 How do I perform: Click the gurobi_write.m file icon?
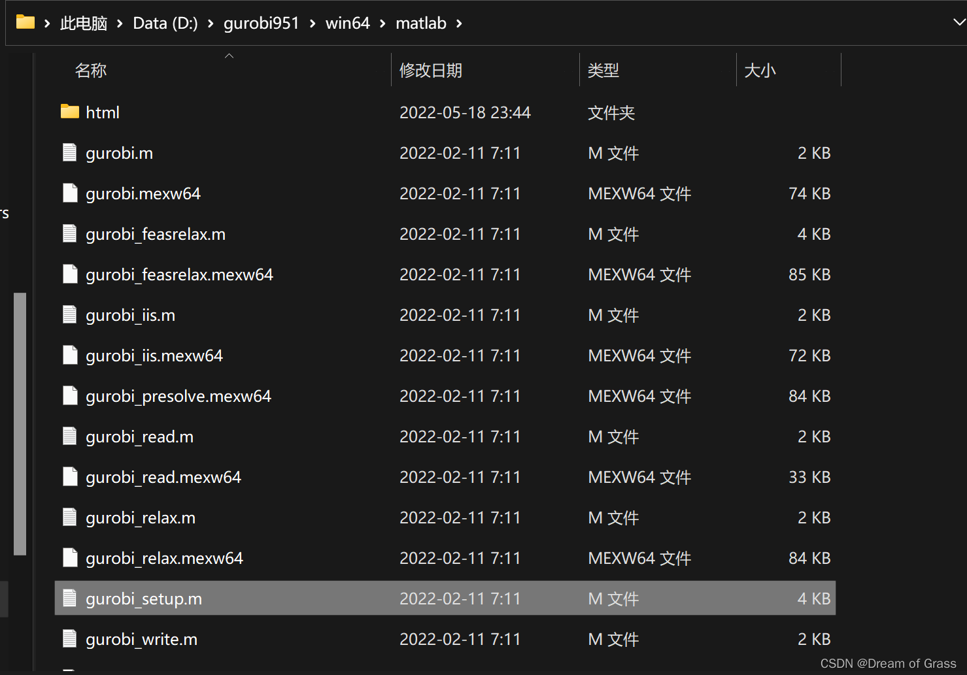click(70, 638)
